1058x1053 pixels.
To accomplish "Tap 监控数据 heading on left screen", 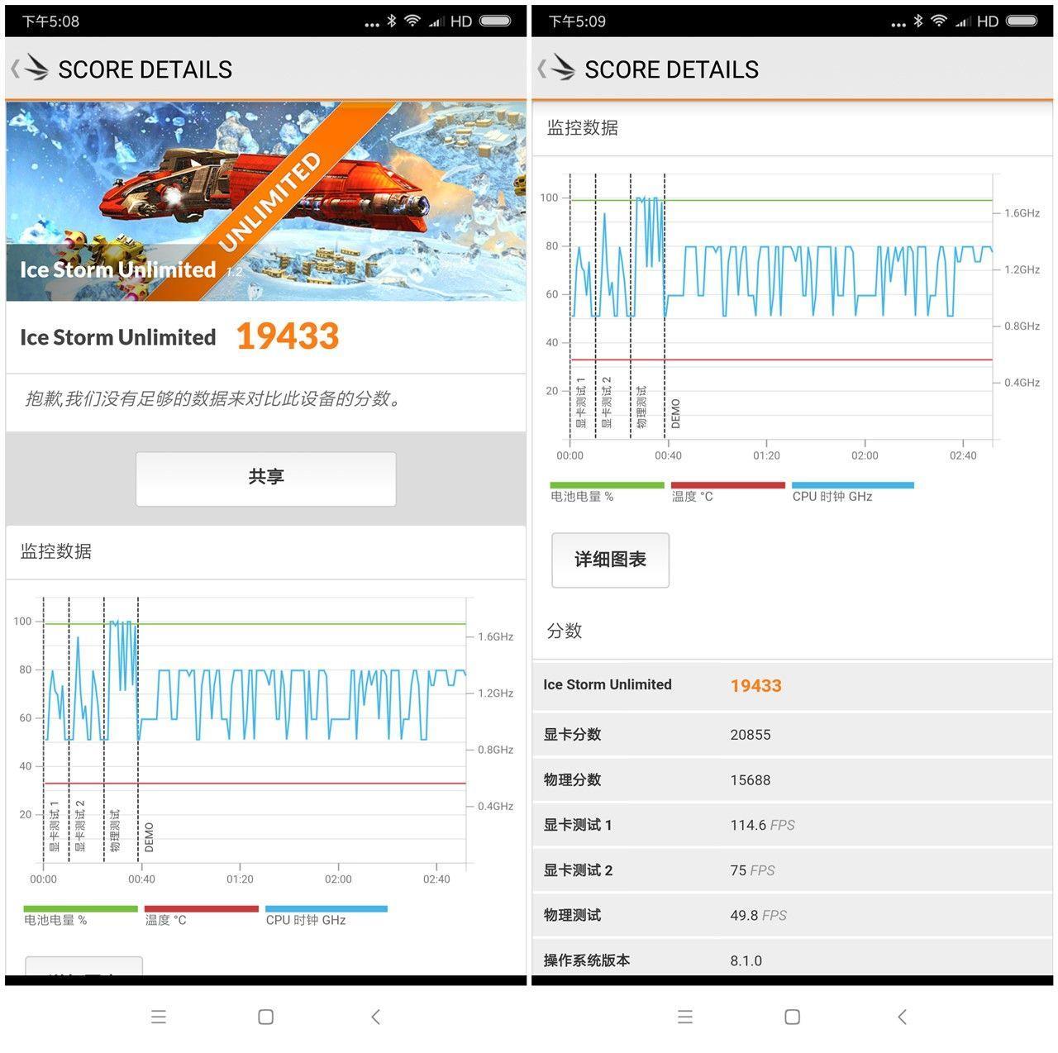I will (x=55, y=551).
